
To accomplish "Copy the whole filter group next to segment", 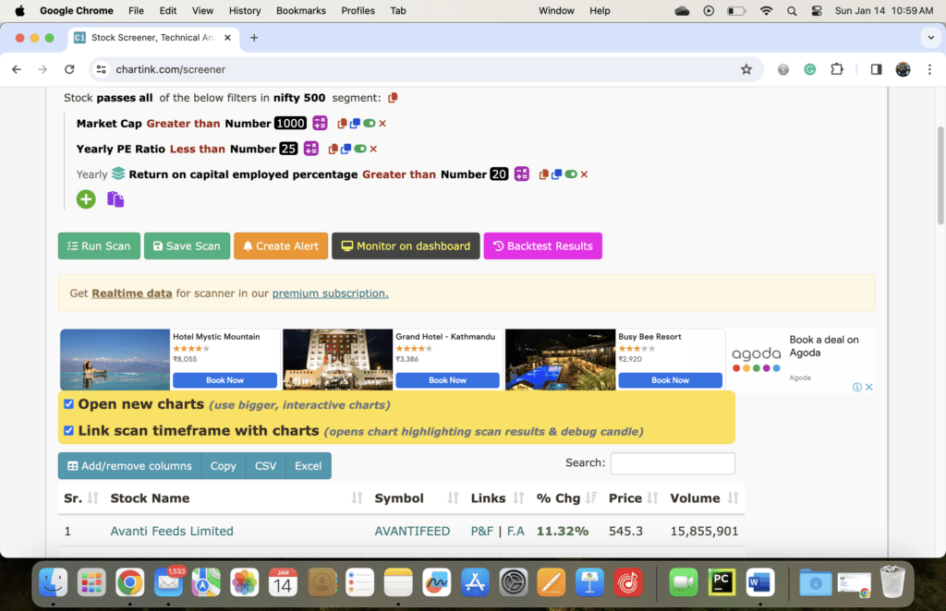I will (393, 98).
